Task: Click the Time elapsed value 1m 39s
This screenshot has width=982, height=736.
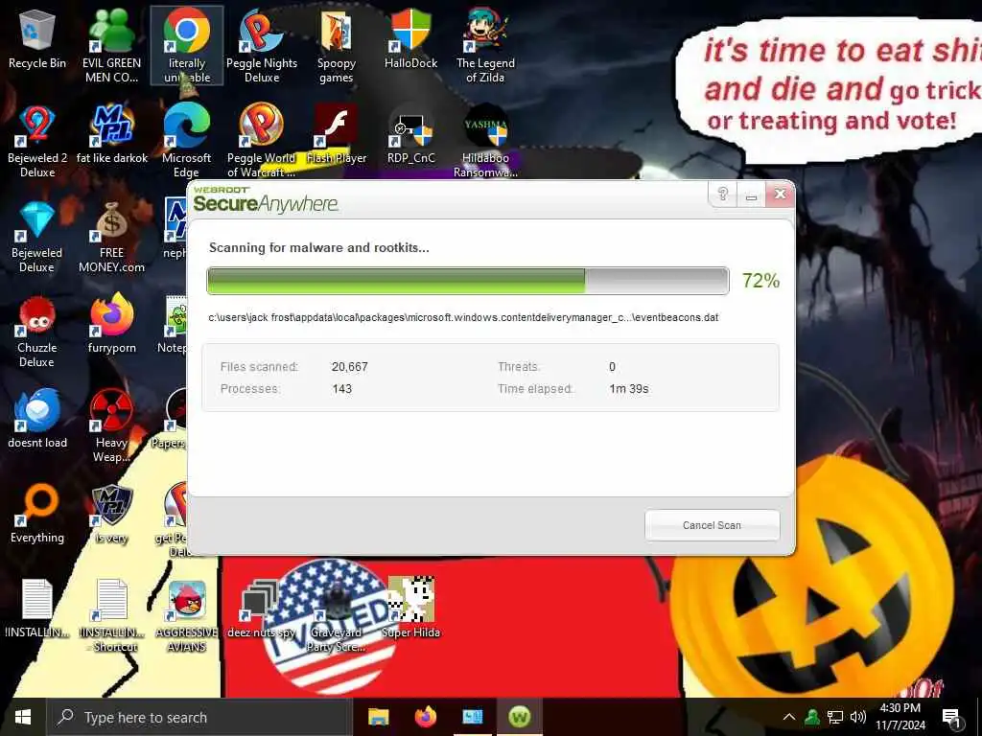Action: coord(629,389)
